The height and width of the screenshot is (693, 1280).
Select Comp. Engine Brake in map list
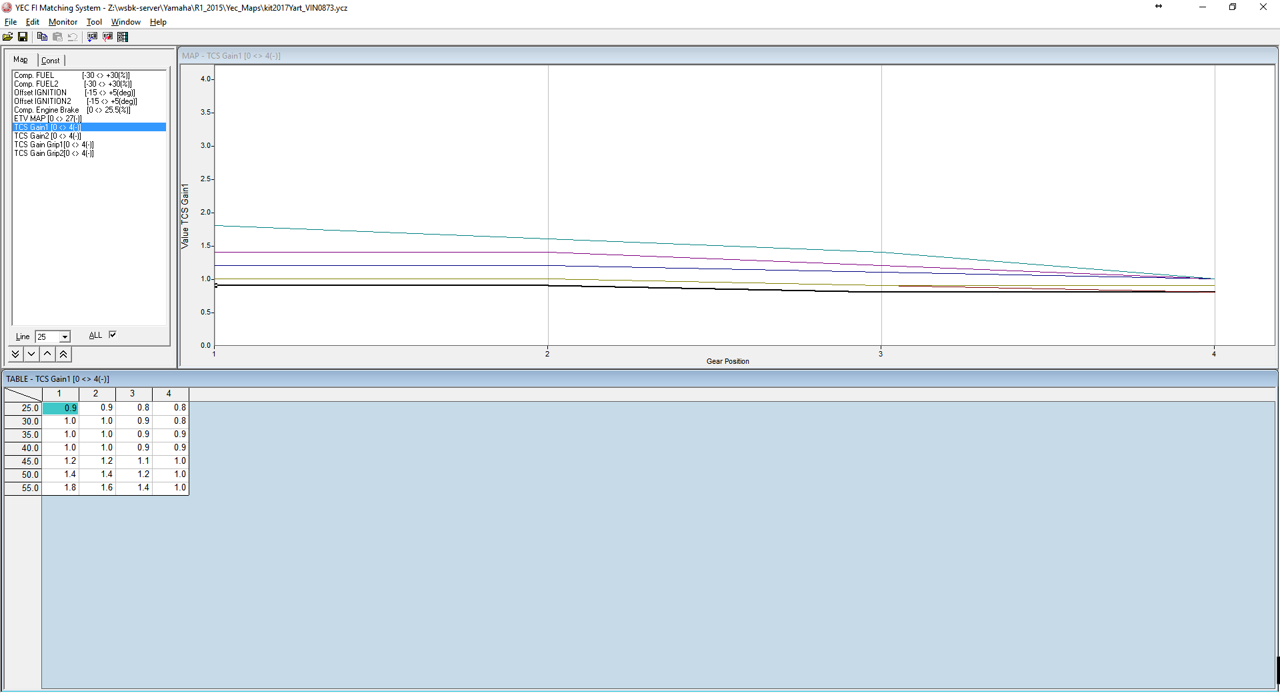tap(47, 110)
